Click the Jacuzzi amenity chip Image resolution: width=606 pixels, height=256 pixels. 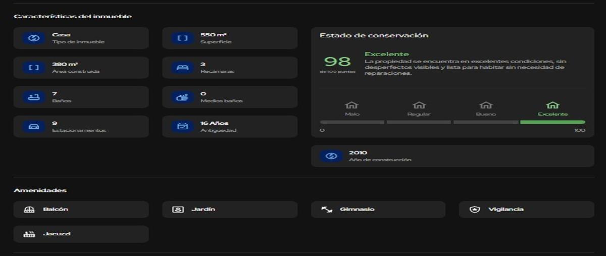[81, 234]
